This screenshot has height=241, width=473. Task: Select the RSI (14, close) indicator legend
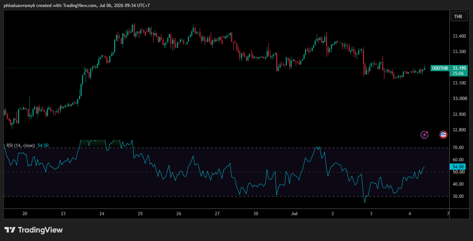click(x=21, y=145)
